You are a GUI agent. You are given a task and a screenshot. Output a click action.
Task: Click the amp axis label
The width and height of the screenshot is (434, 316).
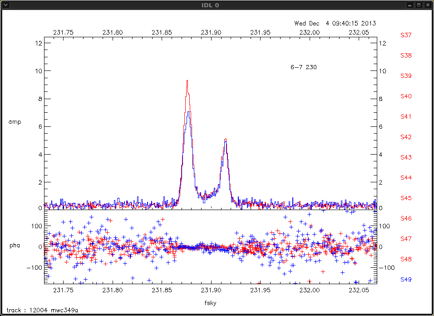(x=15, y=122)
